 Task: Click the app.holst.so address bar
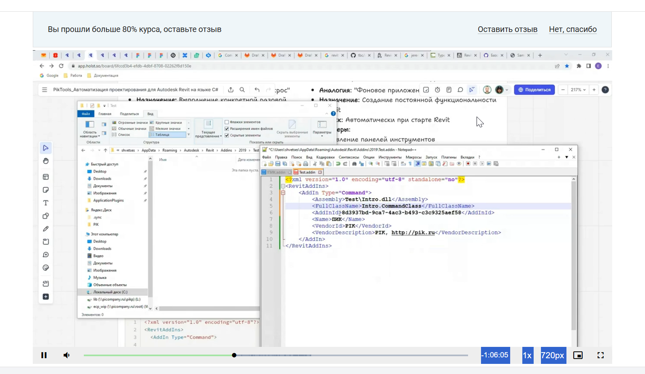click(x=312, y=66)
